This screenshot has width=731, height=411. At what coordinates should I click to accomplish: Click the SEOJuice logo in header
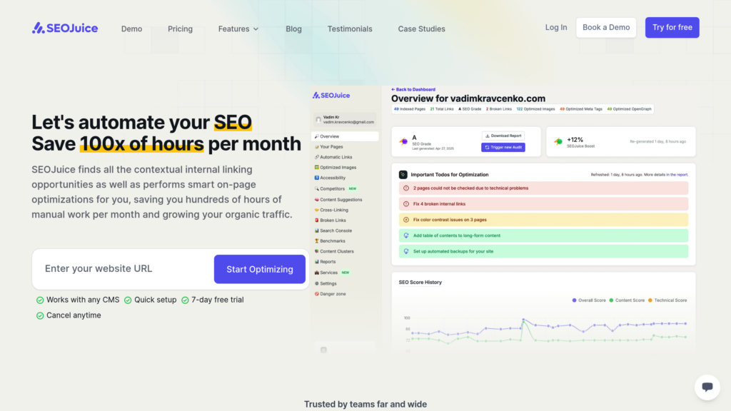pyautogui.click(x=65, y=28)
